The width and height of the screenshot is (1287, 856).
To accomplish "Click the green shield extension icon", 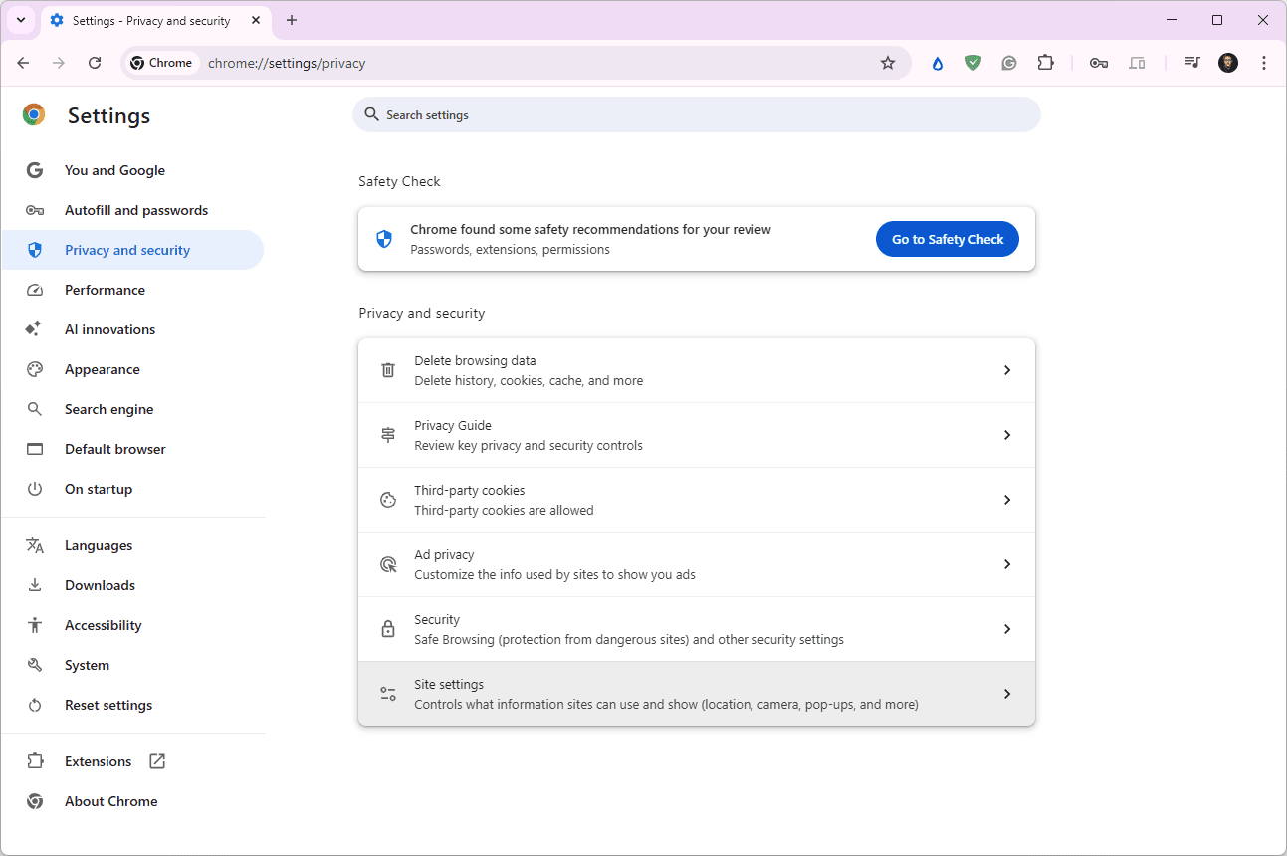I will (973, 63).
